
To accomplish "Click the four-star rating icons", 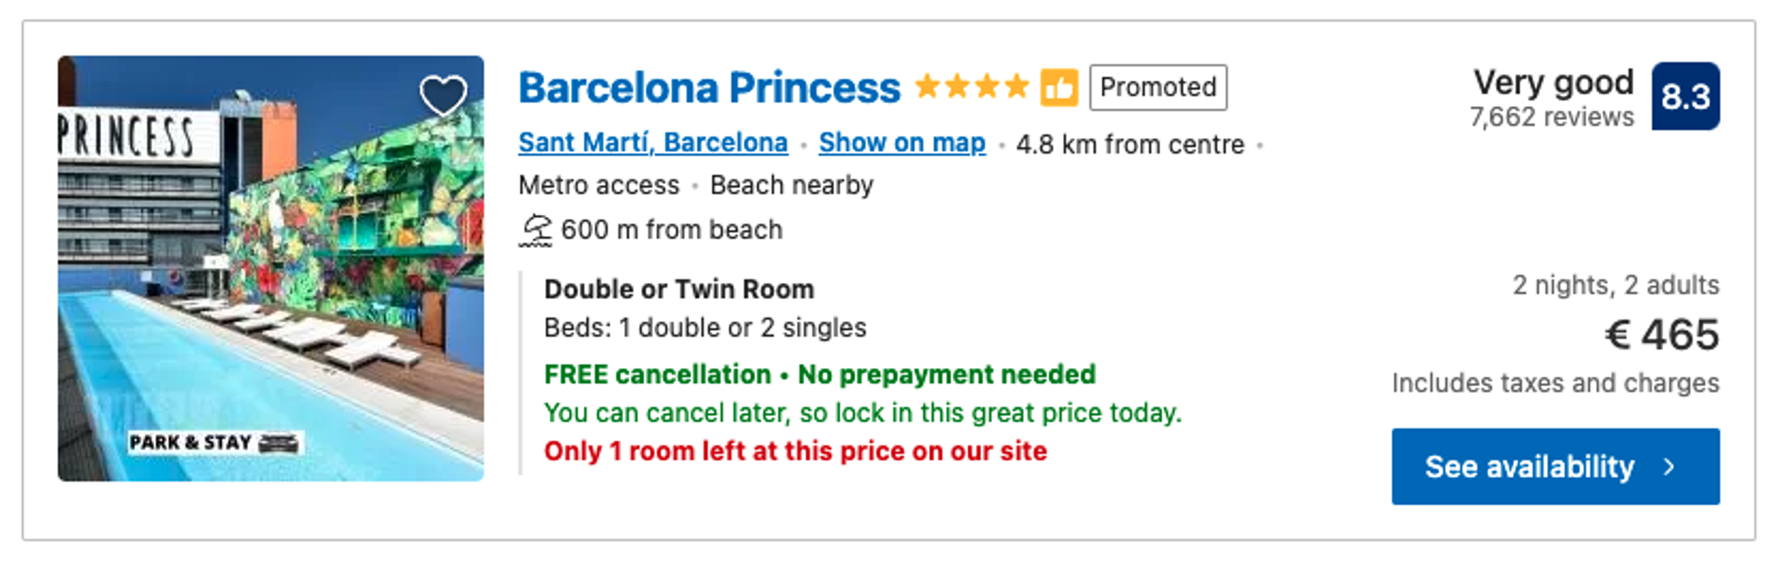I will coord(971,87).
